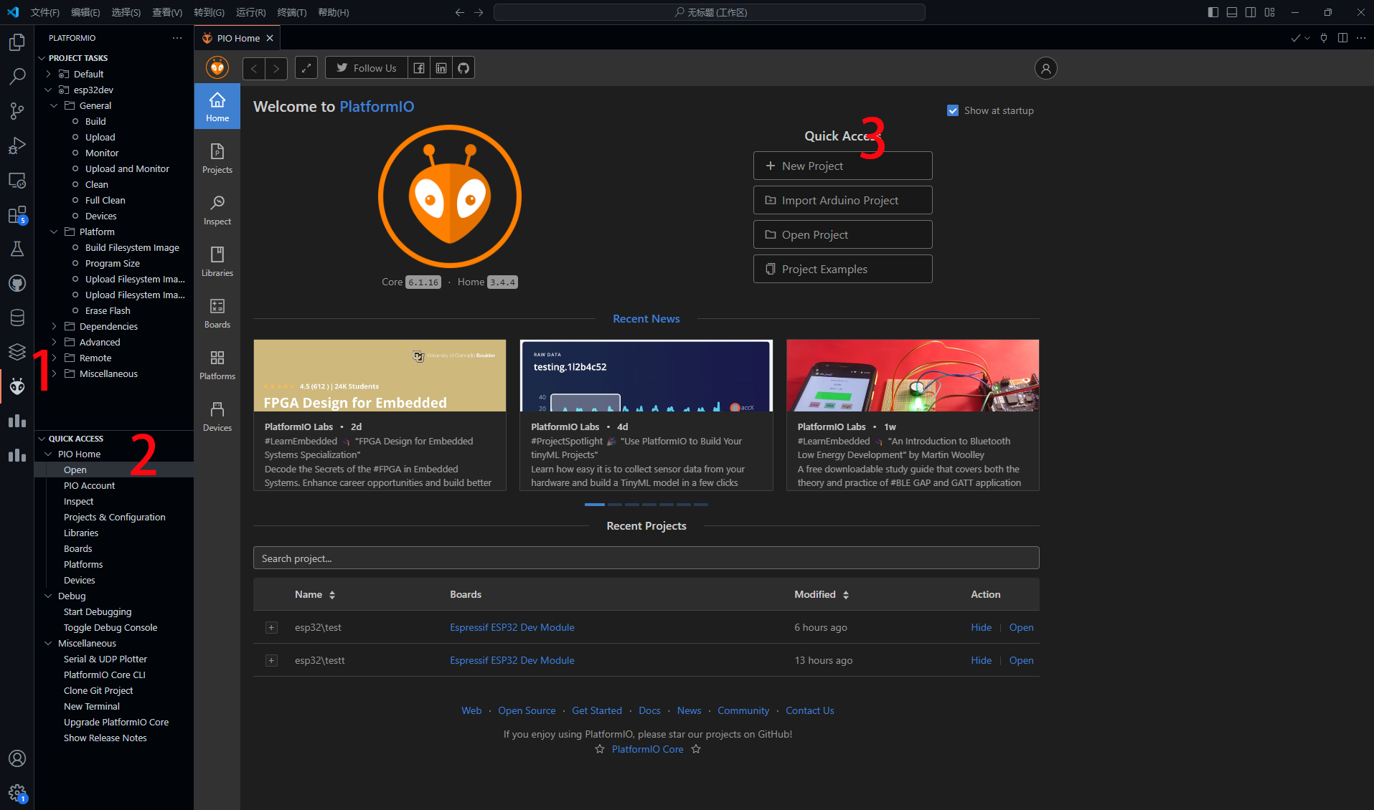Viewport: 1374px width, 810px height.
Task: Expand the Advanced task group
Action: click(54, 342)
